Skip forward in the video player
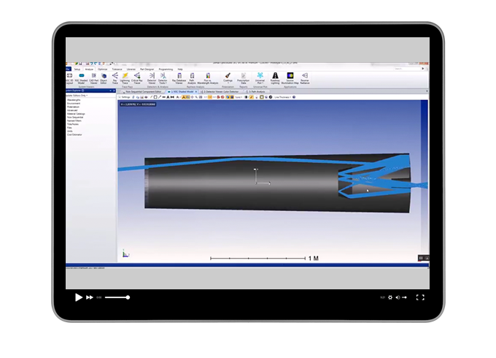This screenshot has width=496, height=358. point(90,297)
